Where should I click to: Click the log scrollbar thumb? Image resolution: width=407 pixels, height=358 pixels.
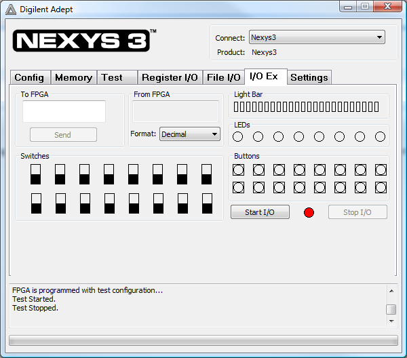tap(391, 309)
